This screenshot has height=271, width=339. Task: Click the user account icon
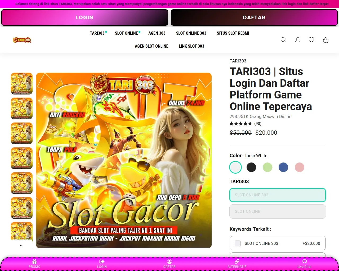(297, 40)
